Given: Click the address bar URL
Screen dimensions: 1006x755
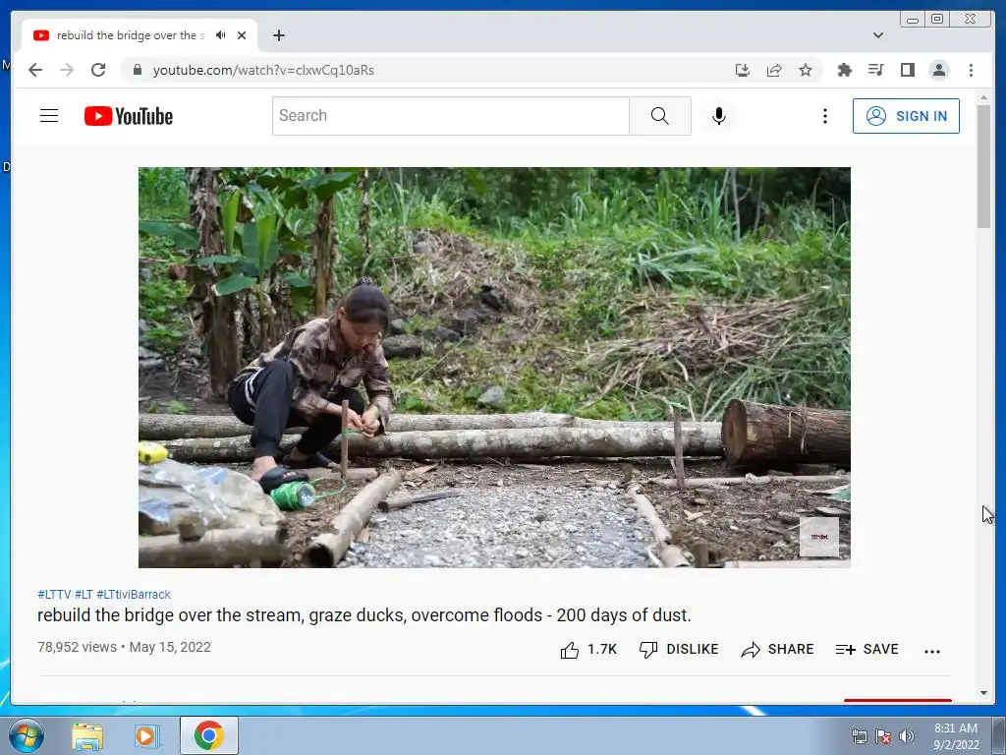Looking at the screenshot, I should click(263, 70).
